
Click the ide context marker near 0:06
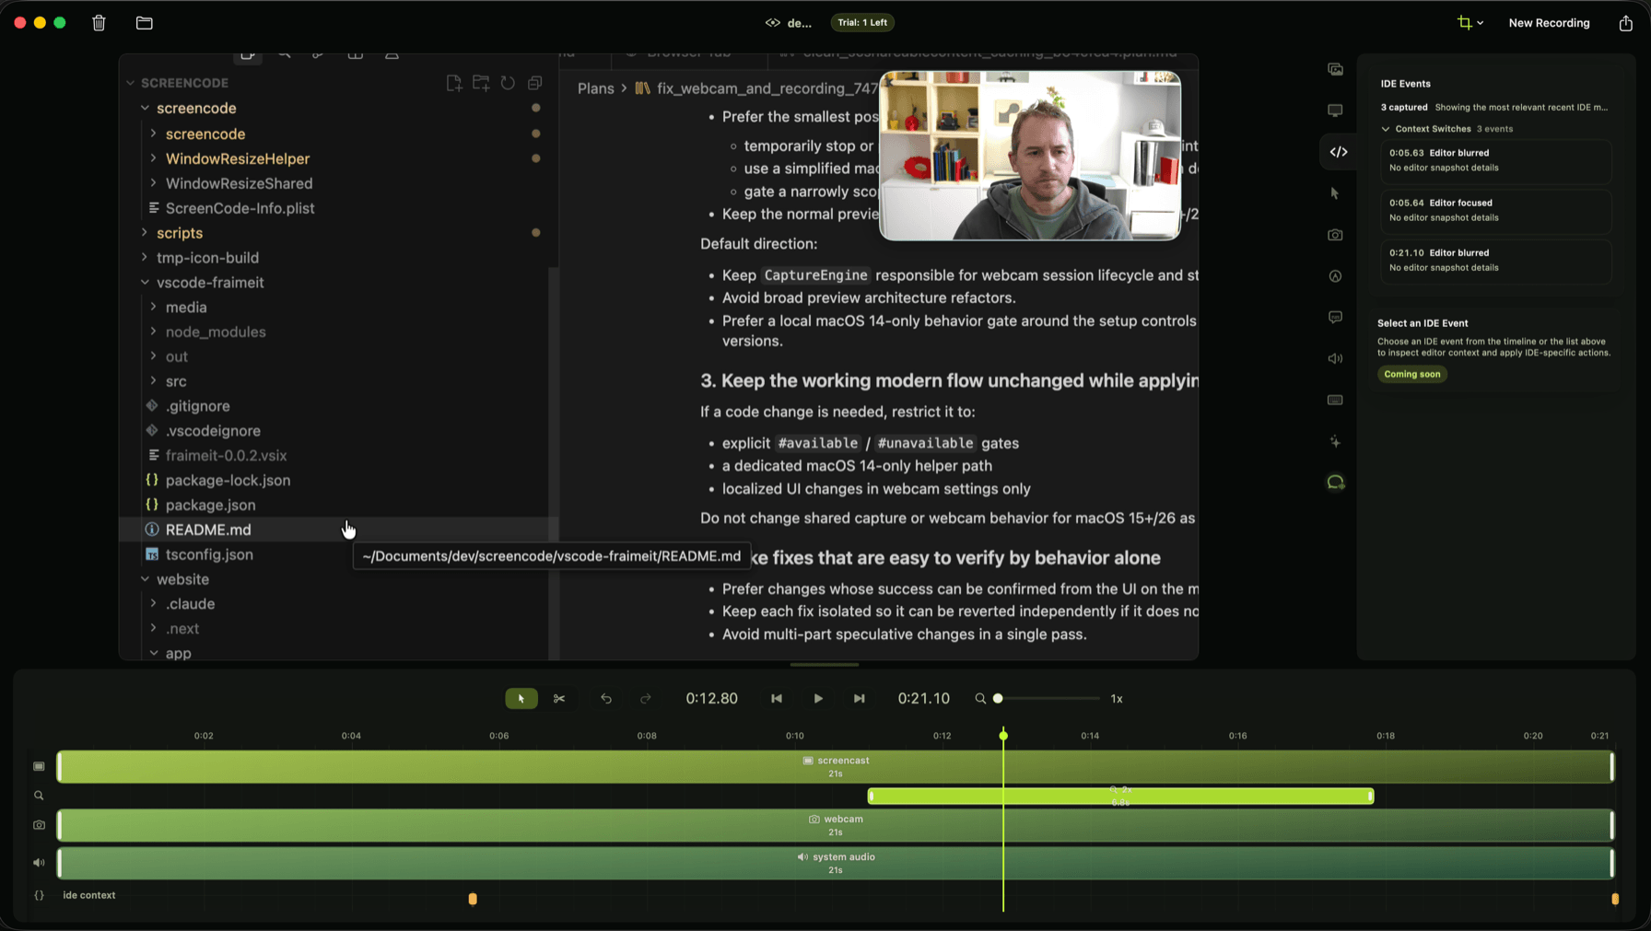pos(473,899)
